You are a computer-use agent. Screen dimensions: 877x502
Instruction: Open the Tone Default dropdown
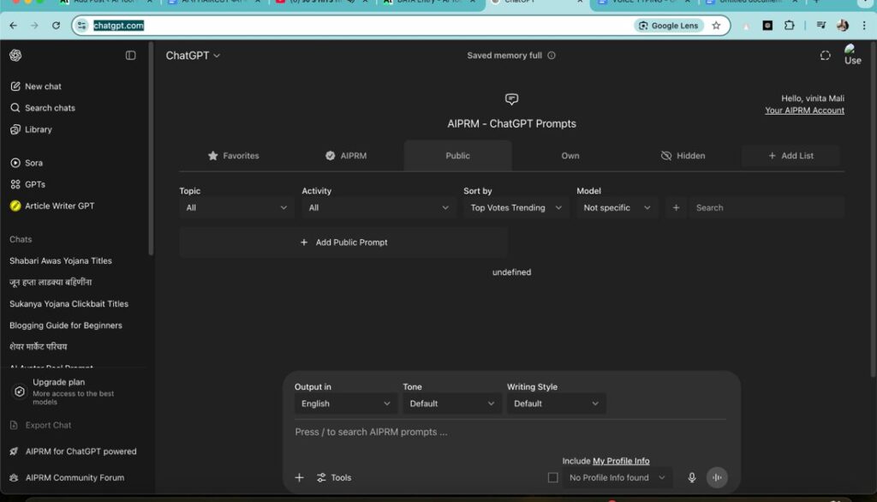452,403
